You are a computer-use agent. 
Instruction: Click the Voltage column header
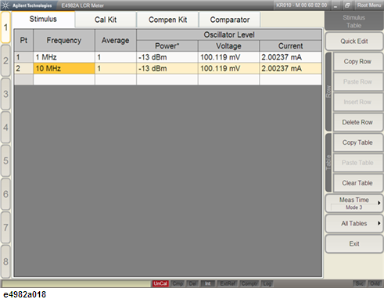tap(228, 46)
